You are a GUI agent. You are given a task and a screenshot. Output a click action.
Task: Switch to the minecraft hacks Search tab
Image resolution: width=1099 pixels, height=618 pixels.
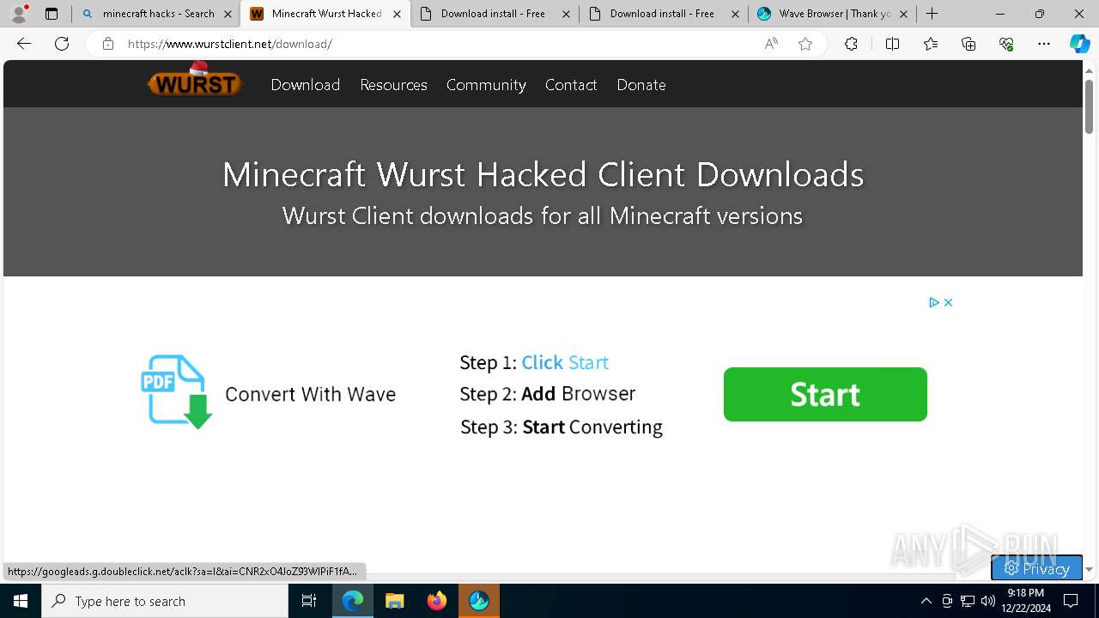(155, 14)
